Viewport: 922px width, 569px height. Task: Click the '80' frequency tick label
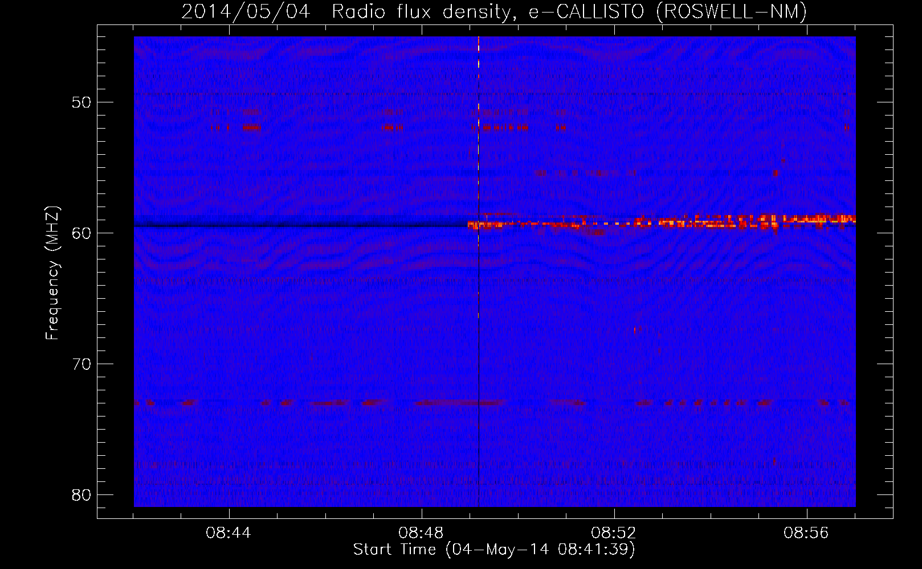[x=81, y=495]
